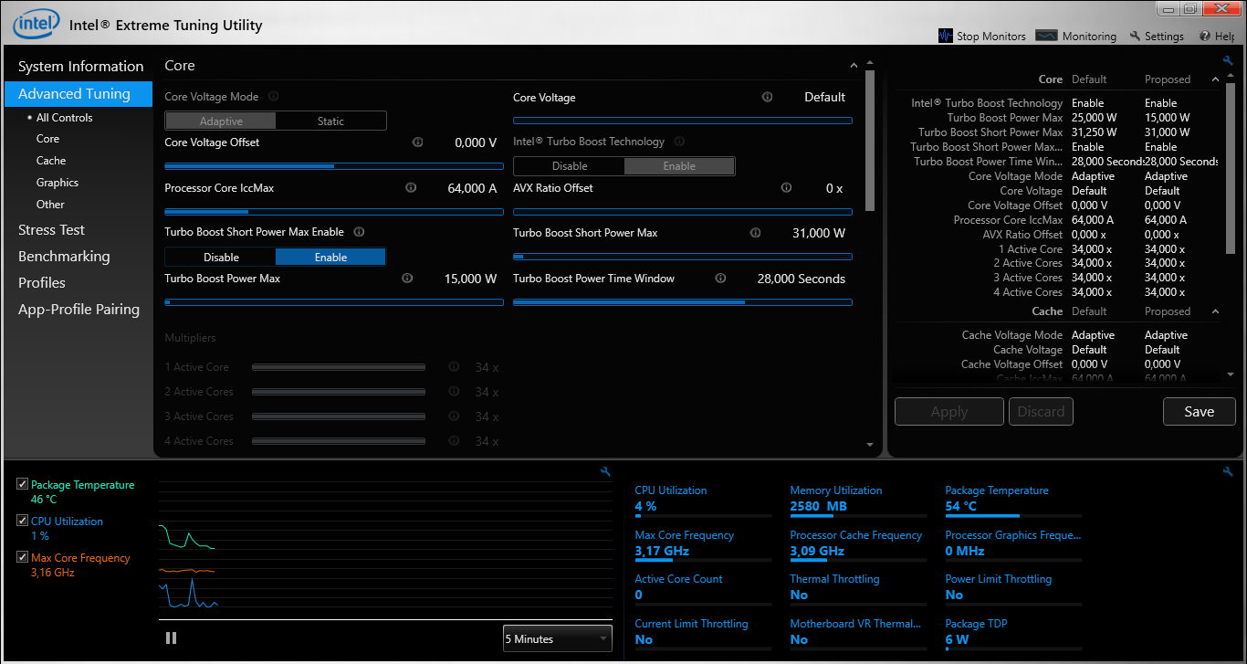Image resolution: width=1247 pixels, height=664 pixels.
Task: Collapse the Core tuning section header
Action: point(854,66)
